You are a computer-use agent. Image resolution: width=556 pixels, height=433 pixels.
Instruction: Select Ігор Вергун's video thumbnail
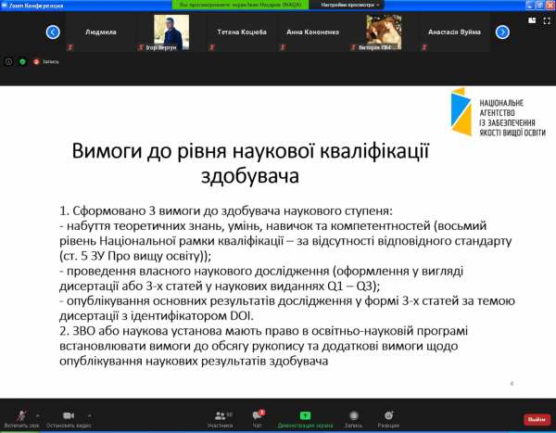coord(171,32)
